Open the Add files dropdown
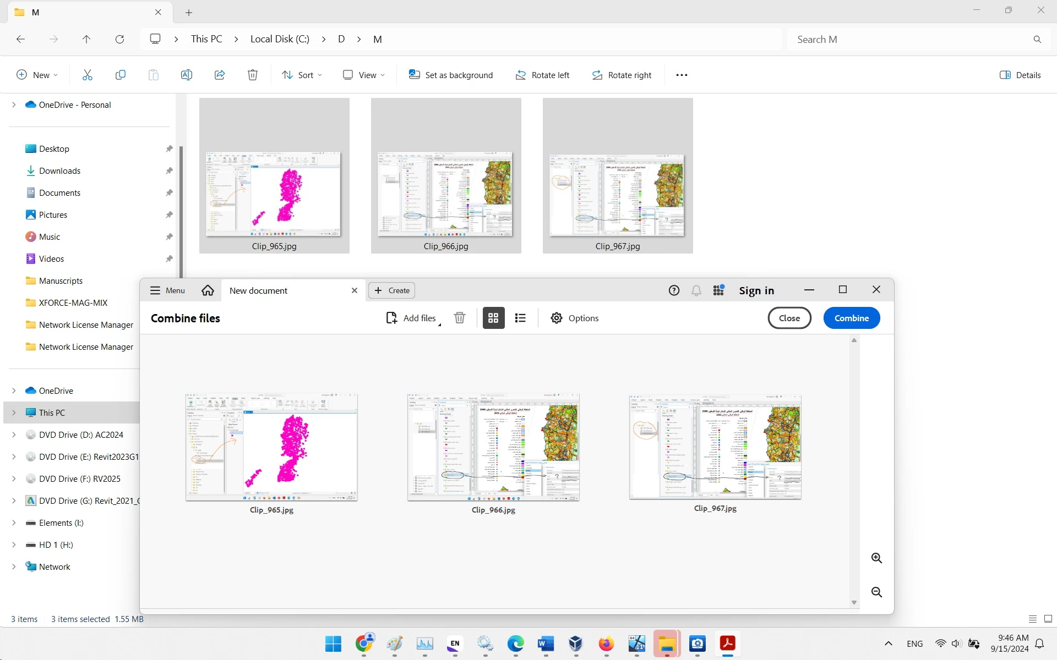Screen dimensions: 1057x660 click(439, 324)
